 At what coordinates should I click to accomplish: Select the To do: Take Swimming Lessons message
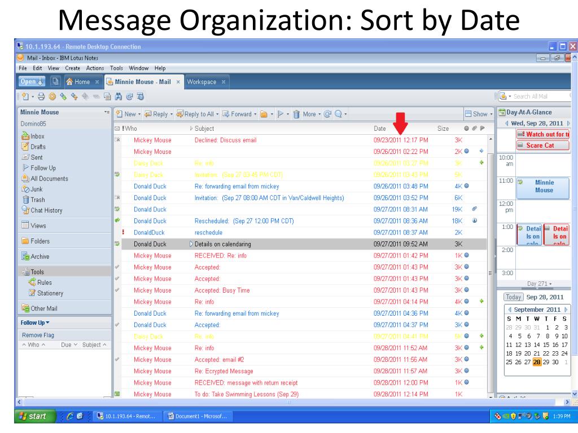tap(301, 394)
